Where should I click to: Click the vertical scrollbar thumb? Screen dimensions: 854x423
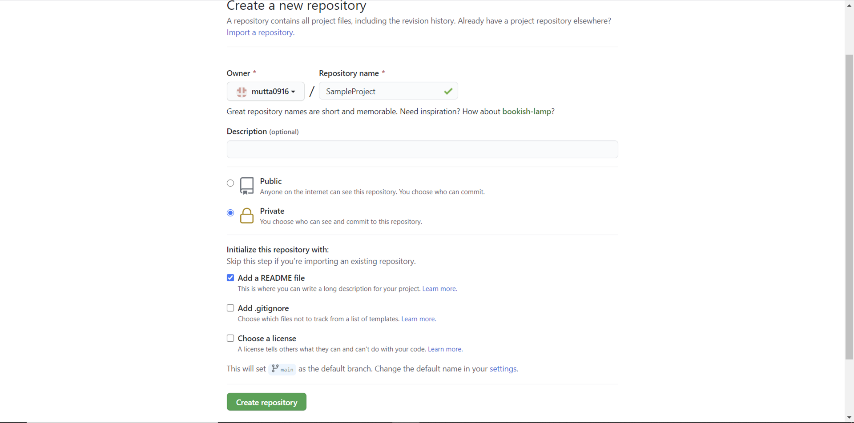[849, 207]
